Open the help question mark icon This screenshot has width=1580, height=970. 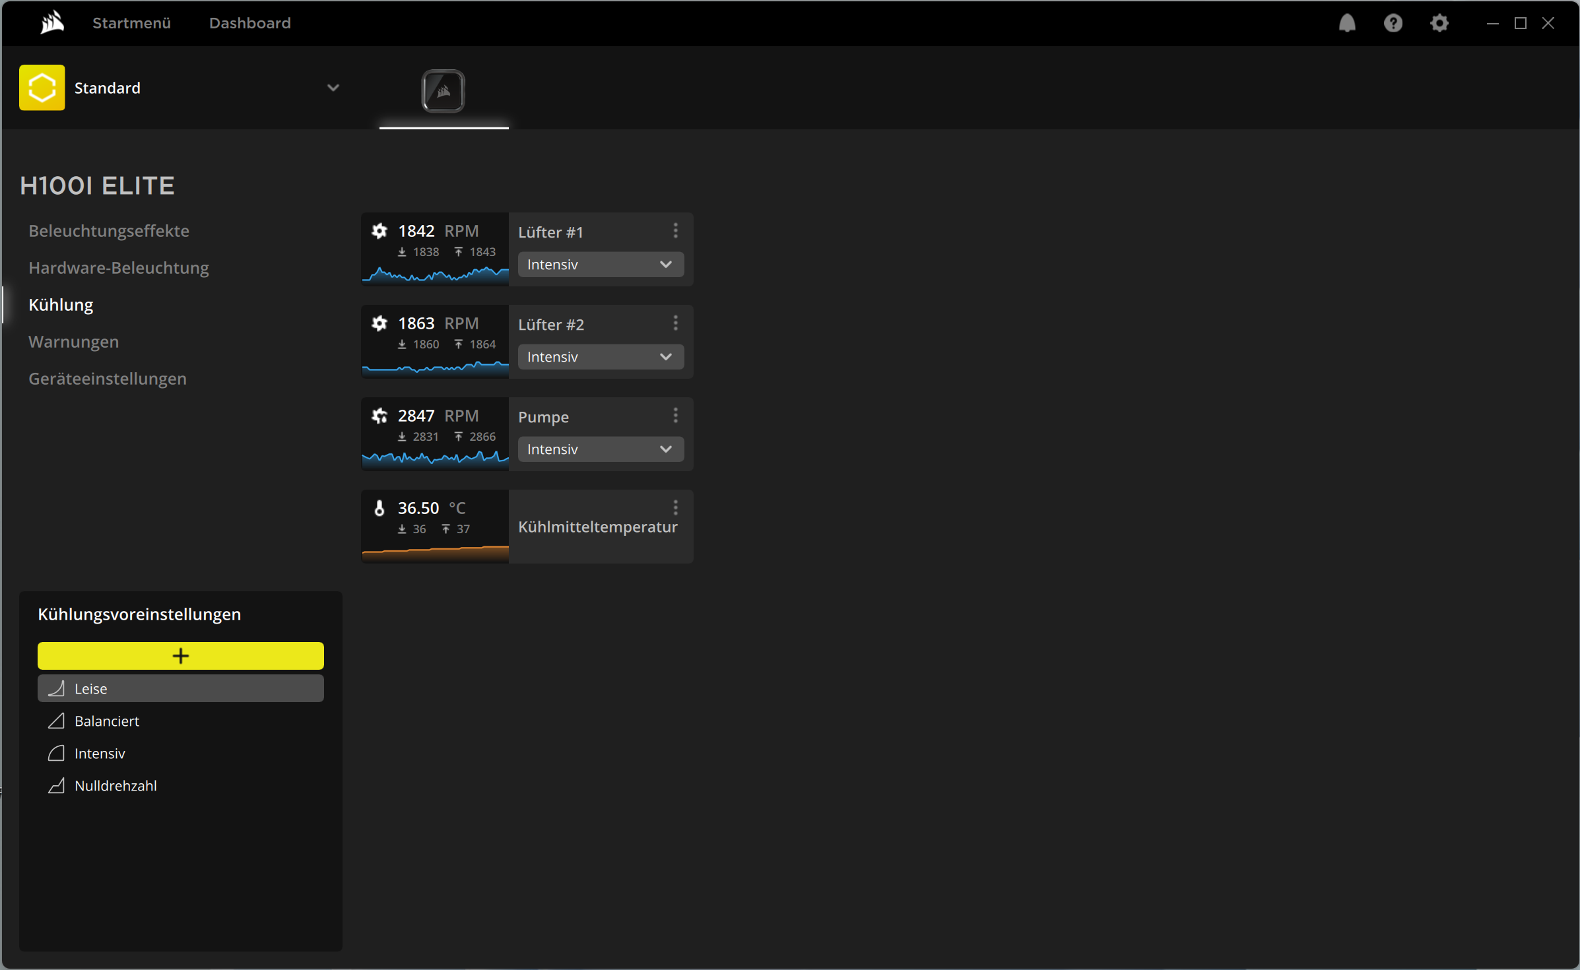[1393, 23]
